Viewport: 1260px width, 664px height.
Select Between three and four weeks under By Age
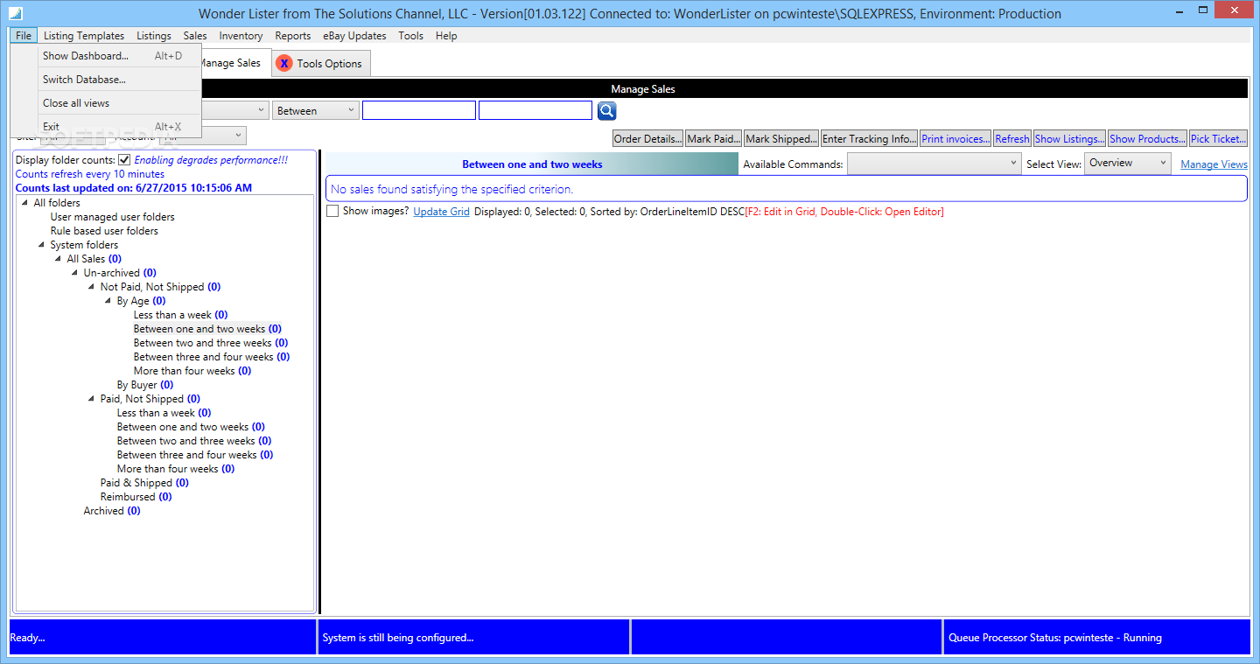(212, 357)
